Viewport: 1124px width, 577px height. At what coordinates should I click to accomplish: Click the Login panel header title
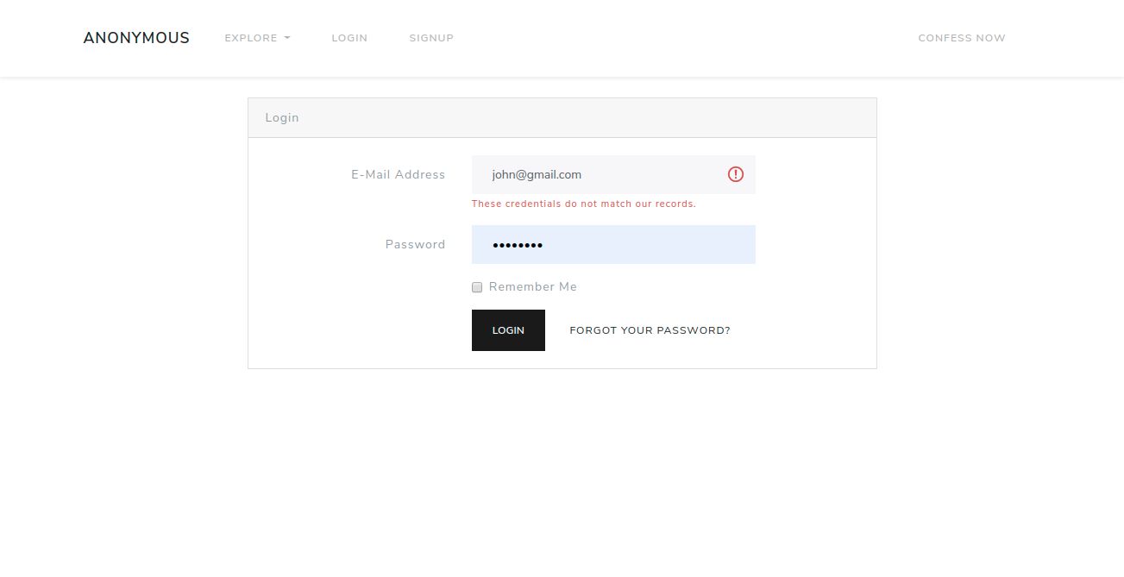pos(282,117)
